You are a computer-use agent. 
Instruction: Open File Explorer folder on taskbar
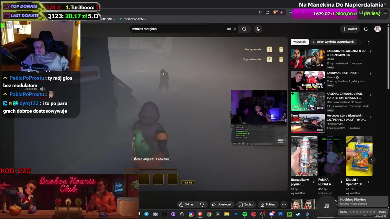[227, 214]
